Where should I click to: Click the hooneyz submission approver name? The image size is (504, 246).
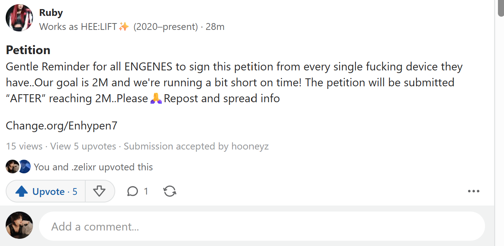point(250,146)
